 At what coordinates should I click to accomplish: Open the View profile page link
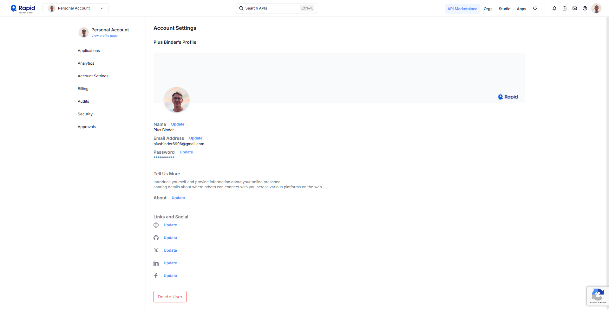click(x=104, y=36)
